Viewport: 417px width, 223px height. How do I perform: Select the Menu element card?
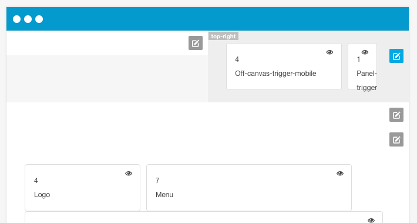[249, 188]
